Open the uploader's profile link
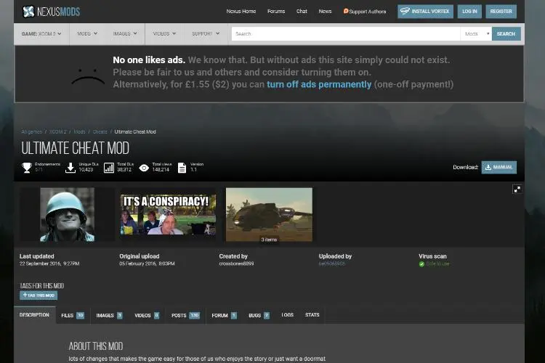This screenshot has height=363, width=545. coord(332,264)
